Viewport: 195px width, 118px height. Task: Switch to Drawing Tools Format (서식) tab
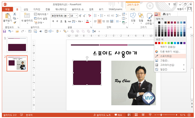click(x=133, y=9)
